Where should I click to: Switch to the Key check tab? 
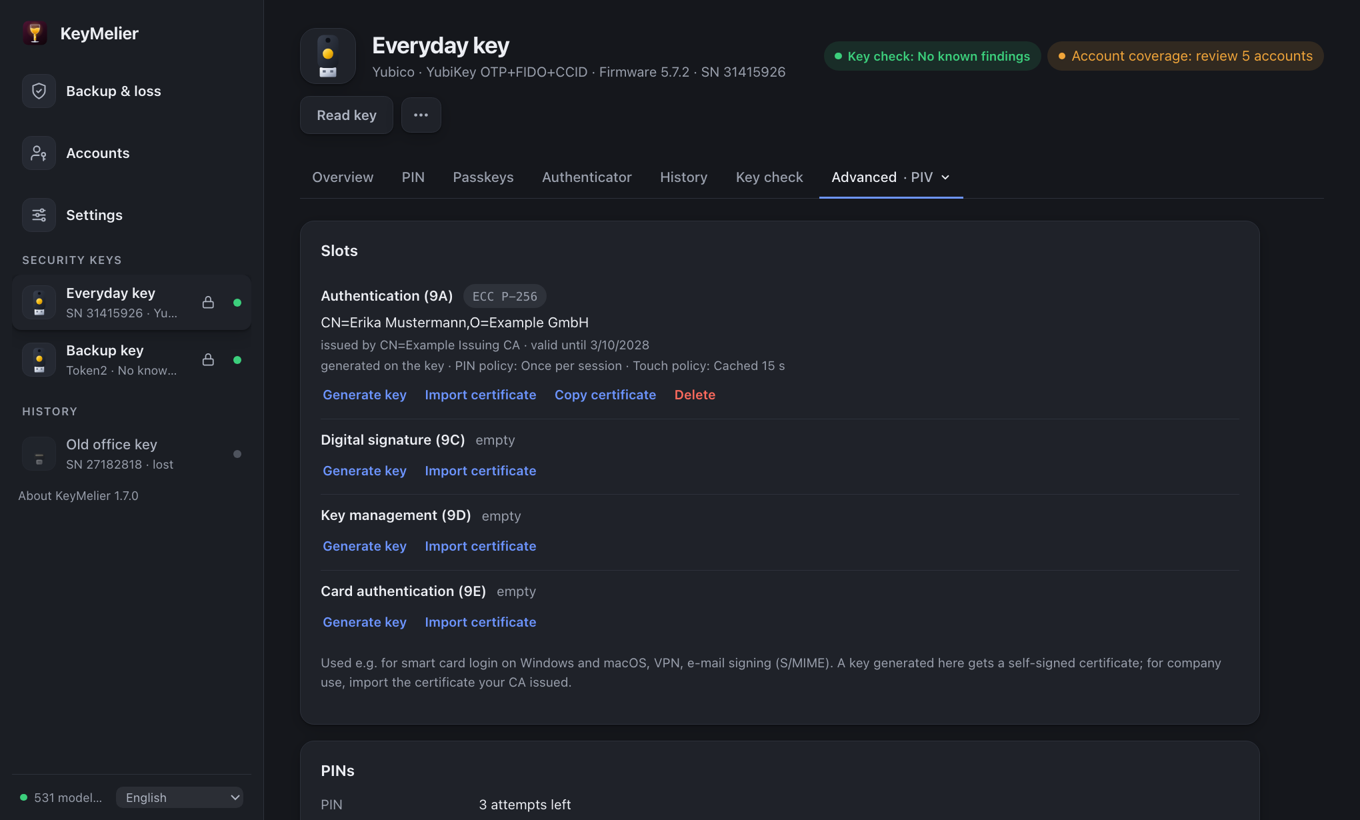click(x=769, y=177)
